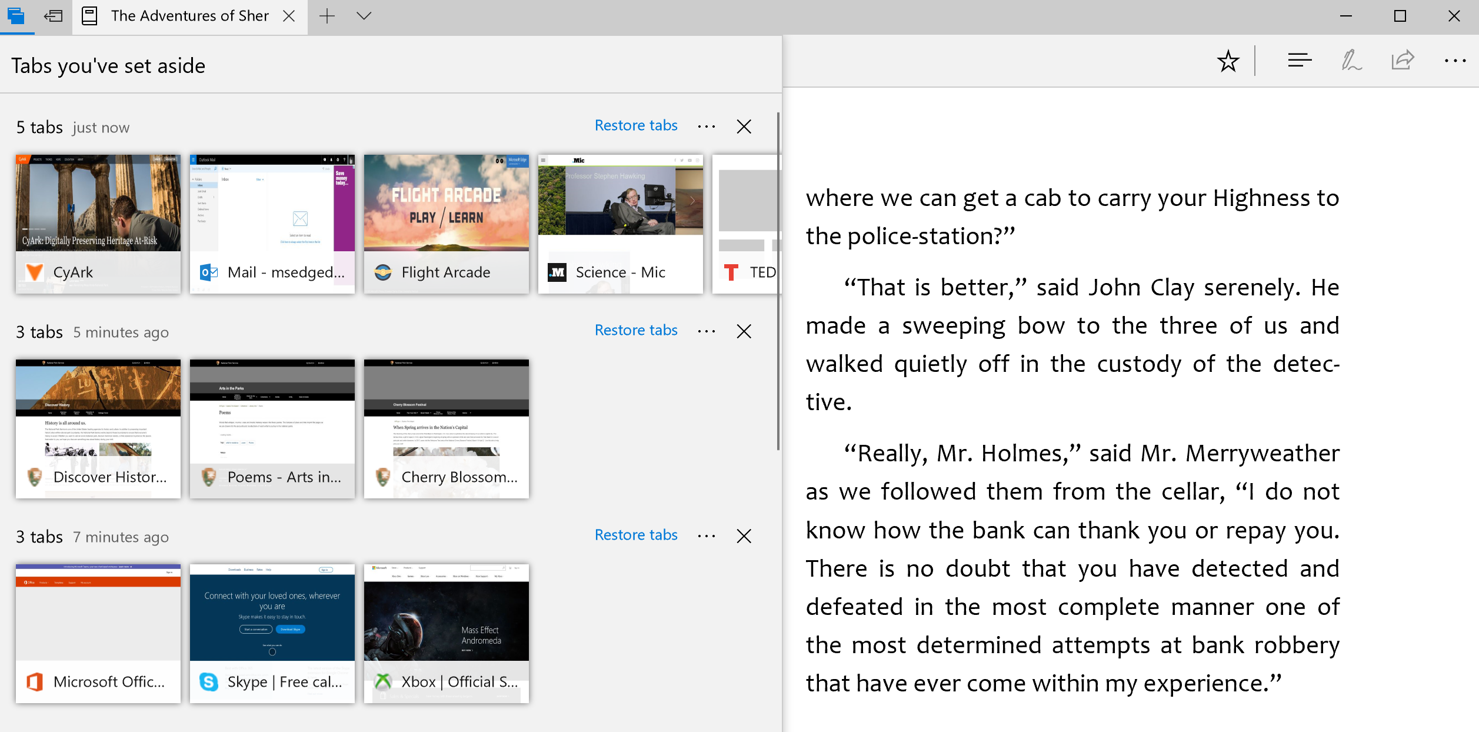Screen dimensions: 1479x732
Task: Open the Hub lines icon
Action: (x=1300, y=61)
